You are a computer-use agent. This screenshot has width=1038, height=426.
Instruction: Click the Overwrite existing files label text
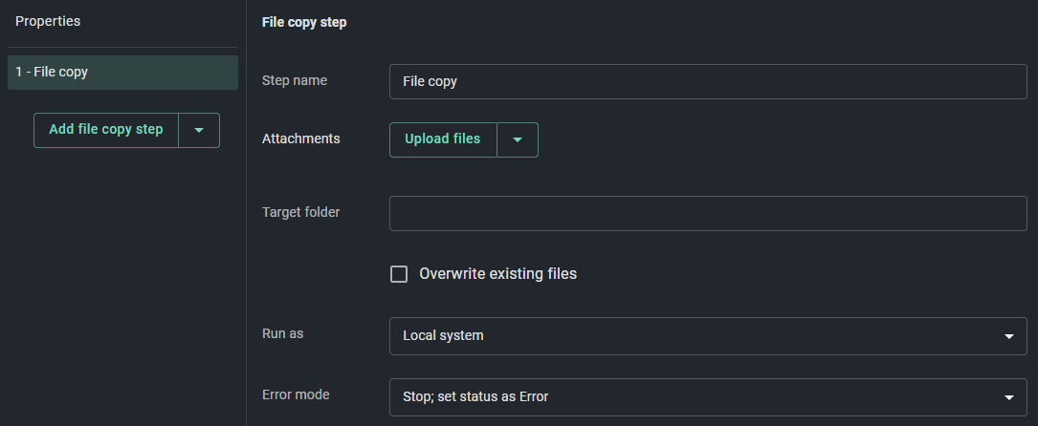click(497, 274)
